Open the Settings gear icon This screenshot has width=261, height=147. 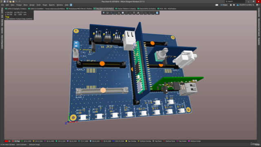tap(234, 5)
